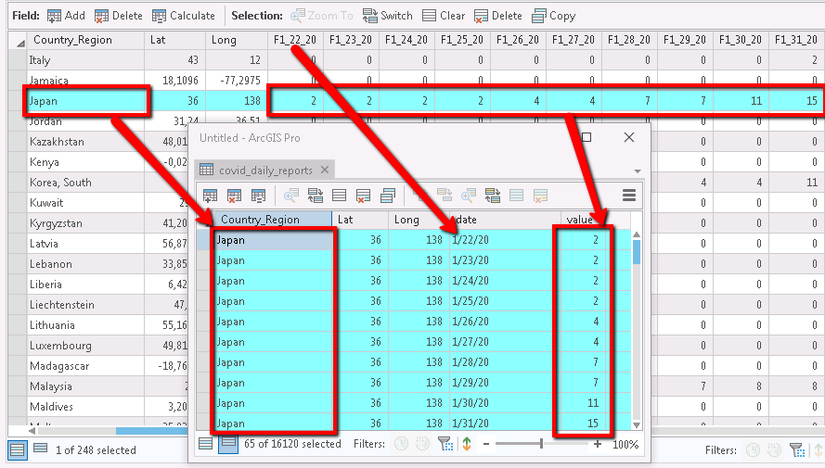
Task: Click the 1/30/20 date cell
Action: coord(504,403)
